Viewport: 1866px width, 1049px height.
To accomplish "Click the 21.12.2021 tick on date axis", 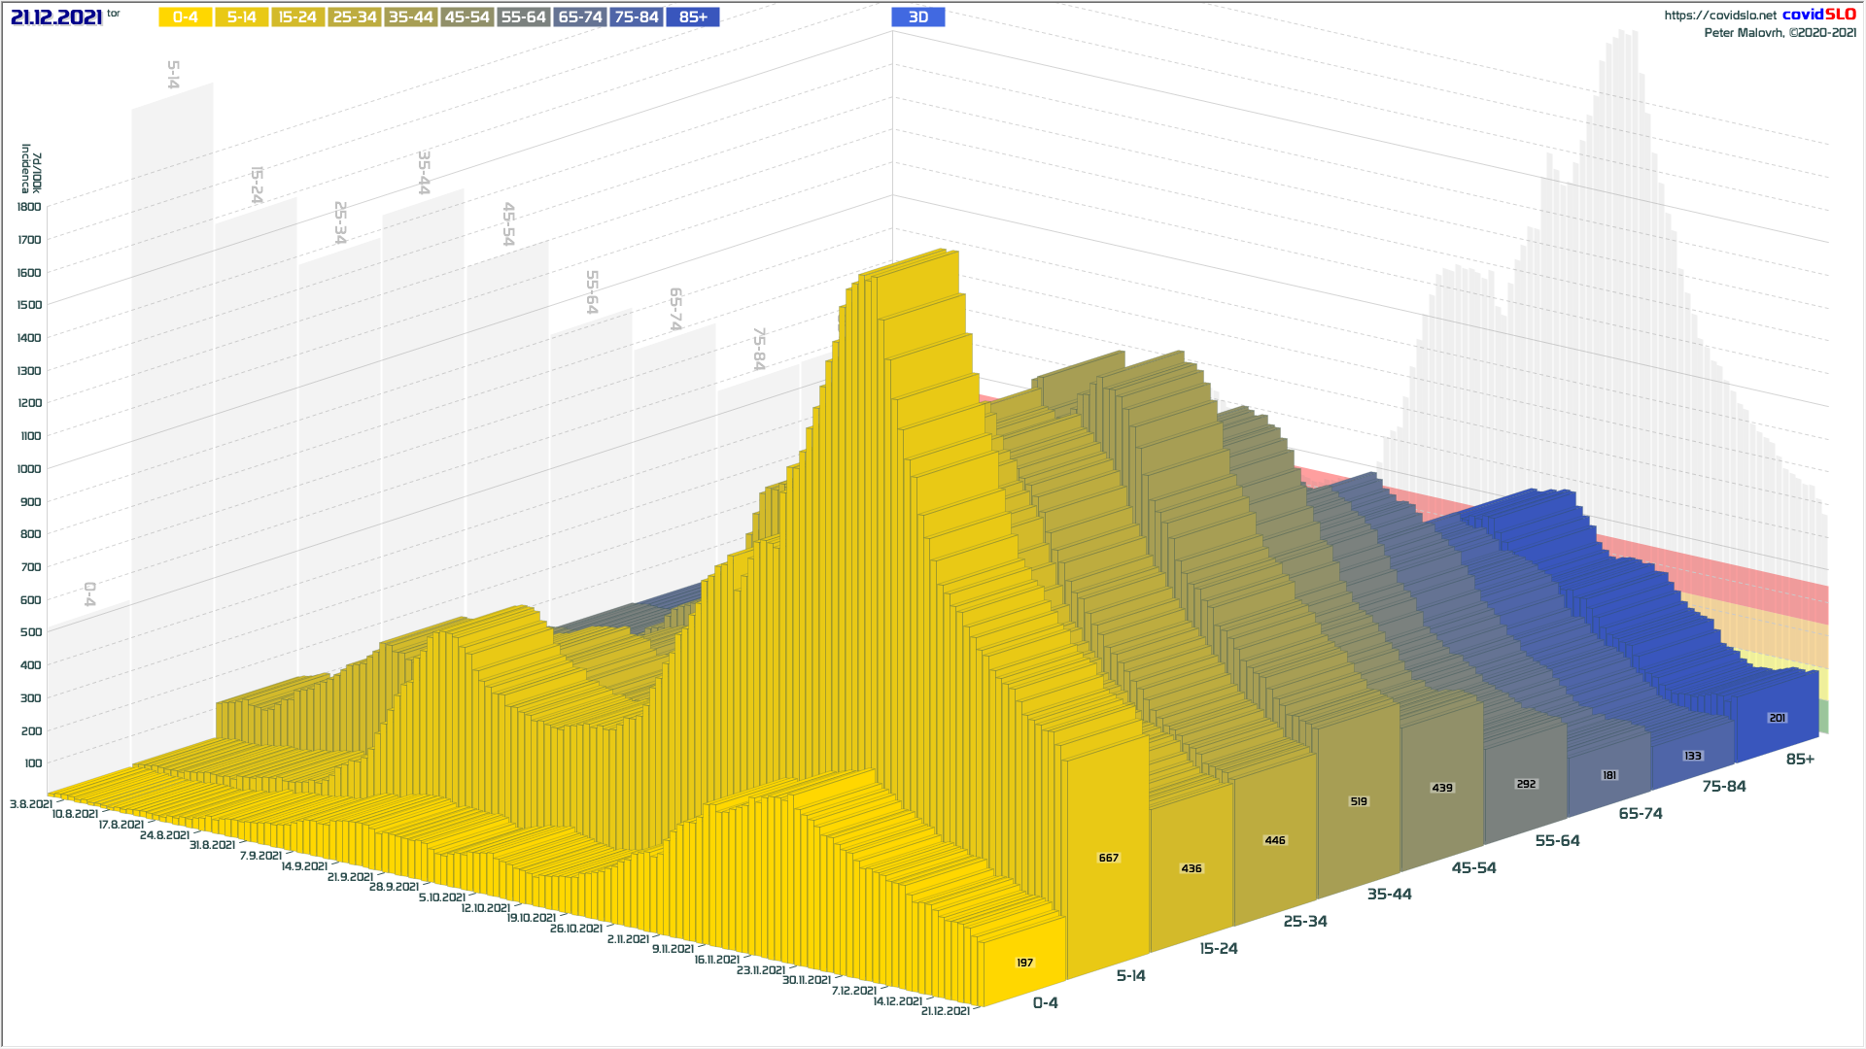I will coord(945,1011).
